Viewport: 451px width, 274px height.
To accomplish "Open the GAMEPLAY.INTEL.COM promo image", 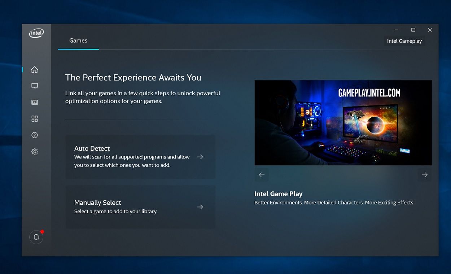I will click(343, 123).
